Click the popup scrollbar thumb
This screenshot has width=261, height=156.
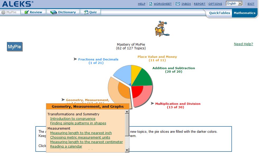click(127, 125)
